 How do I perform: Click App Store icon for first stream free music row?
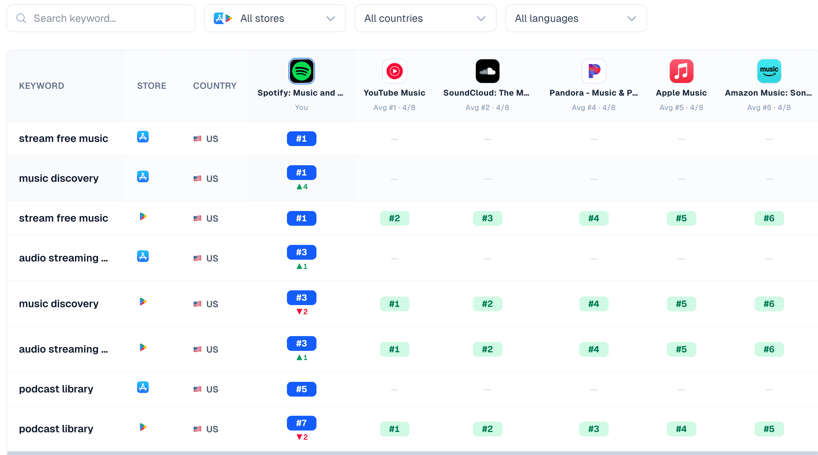pos(143,137)
